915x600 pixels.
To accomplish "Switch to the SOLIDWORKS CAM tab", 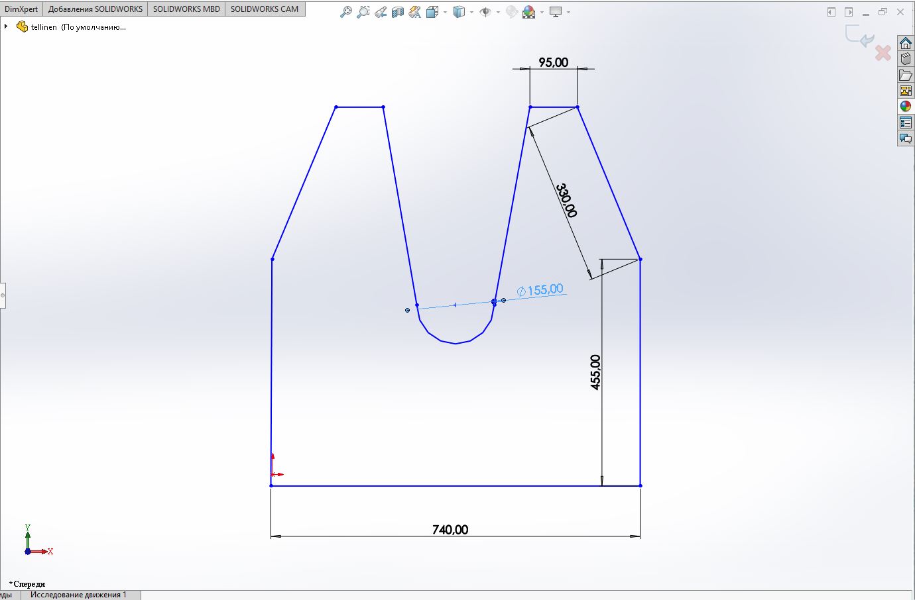I will click(265, 9).
